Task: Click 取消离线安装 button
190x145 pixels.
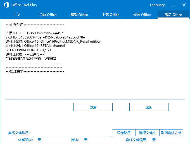Action: point(171,133)
